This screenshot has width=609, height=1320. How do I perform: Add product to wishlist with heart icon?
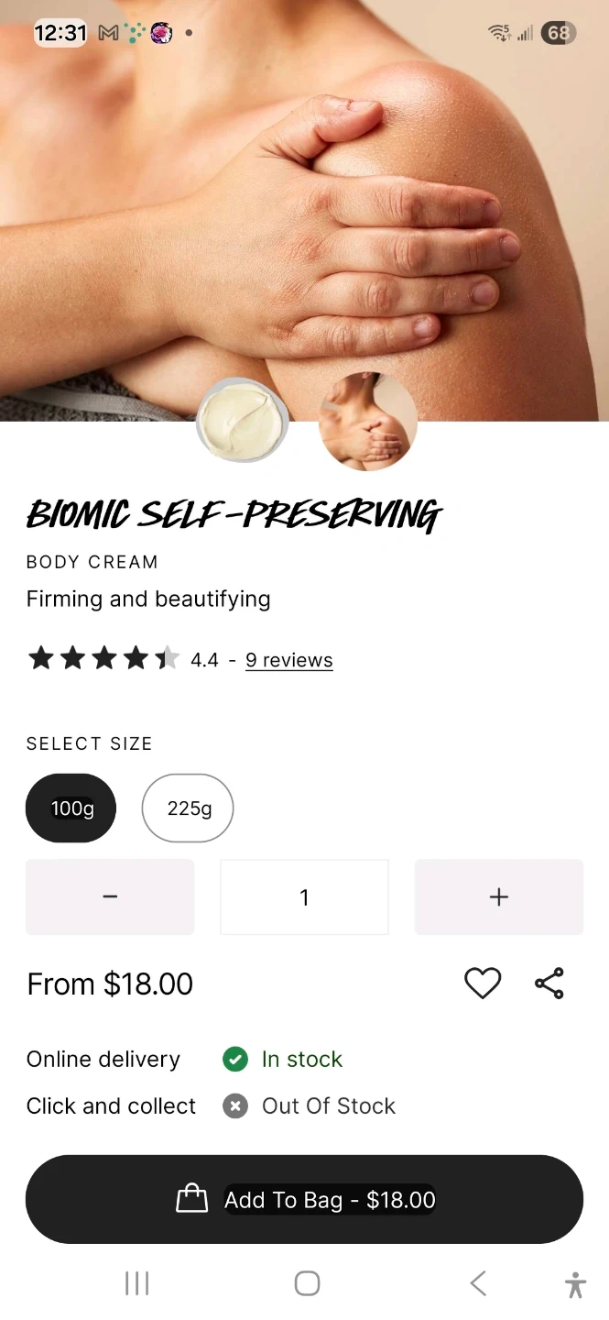[x=483, y=984]
